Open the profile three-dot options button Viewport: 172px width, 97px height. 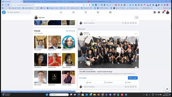click(137, 18)
